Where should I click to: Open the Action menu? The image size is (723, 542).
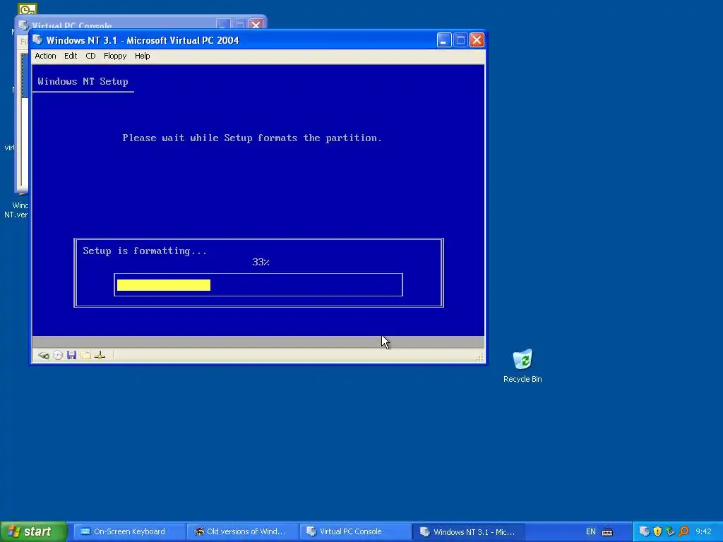pos(45,56)
